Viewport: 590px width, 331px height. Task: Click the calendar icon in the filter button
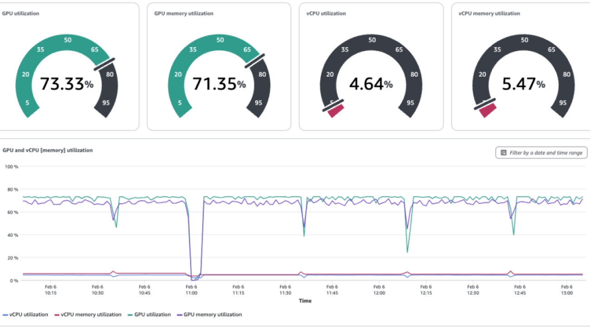point(503,153)
